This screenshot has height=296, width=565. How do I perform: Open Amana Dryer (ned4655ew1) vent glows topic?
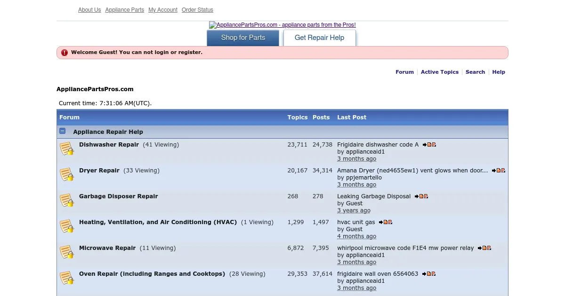pos(412,171)
